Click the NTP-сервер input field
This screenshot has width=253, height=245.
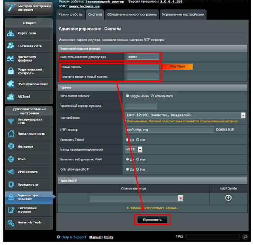169,130
